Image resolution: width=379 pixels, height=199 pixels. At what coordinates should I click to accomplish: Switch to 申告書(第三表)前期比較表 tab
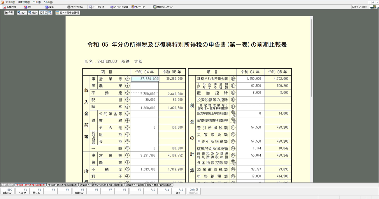[62, 185]
